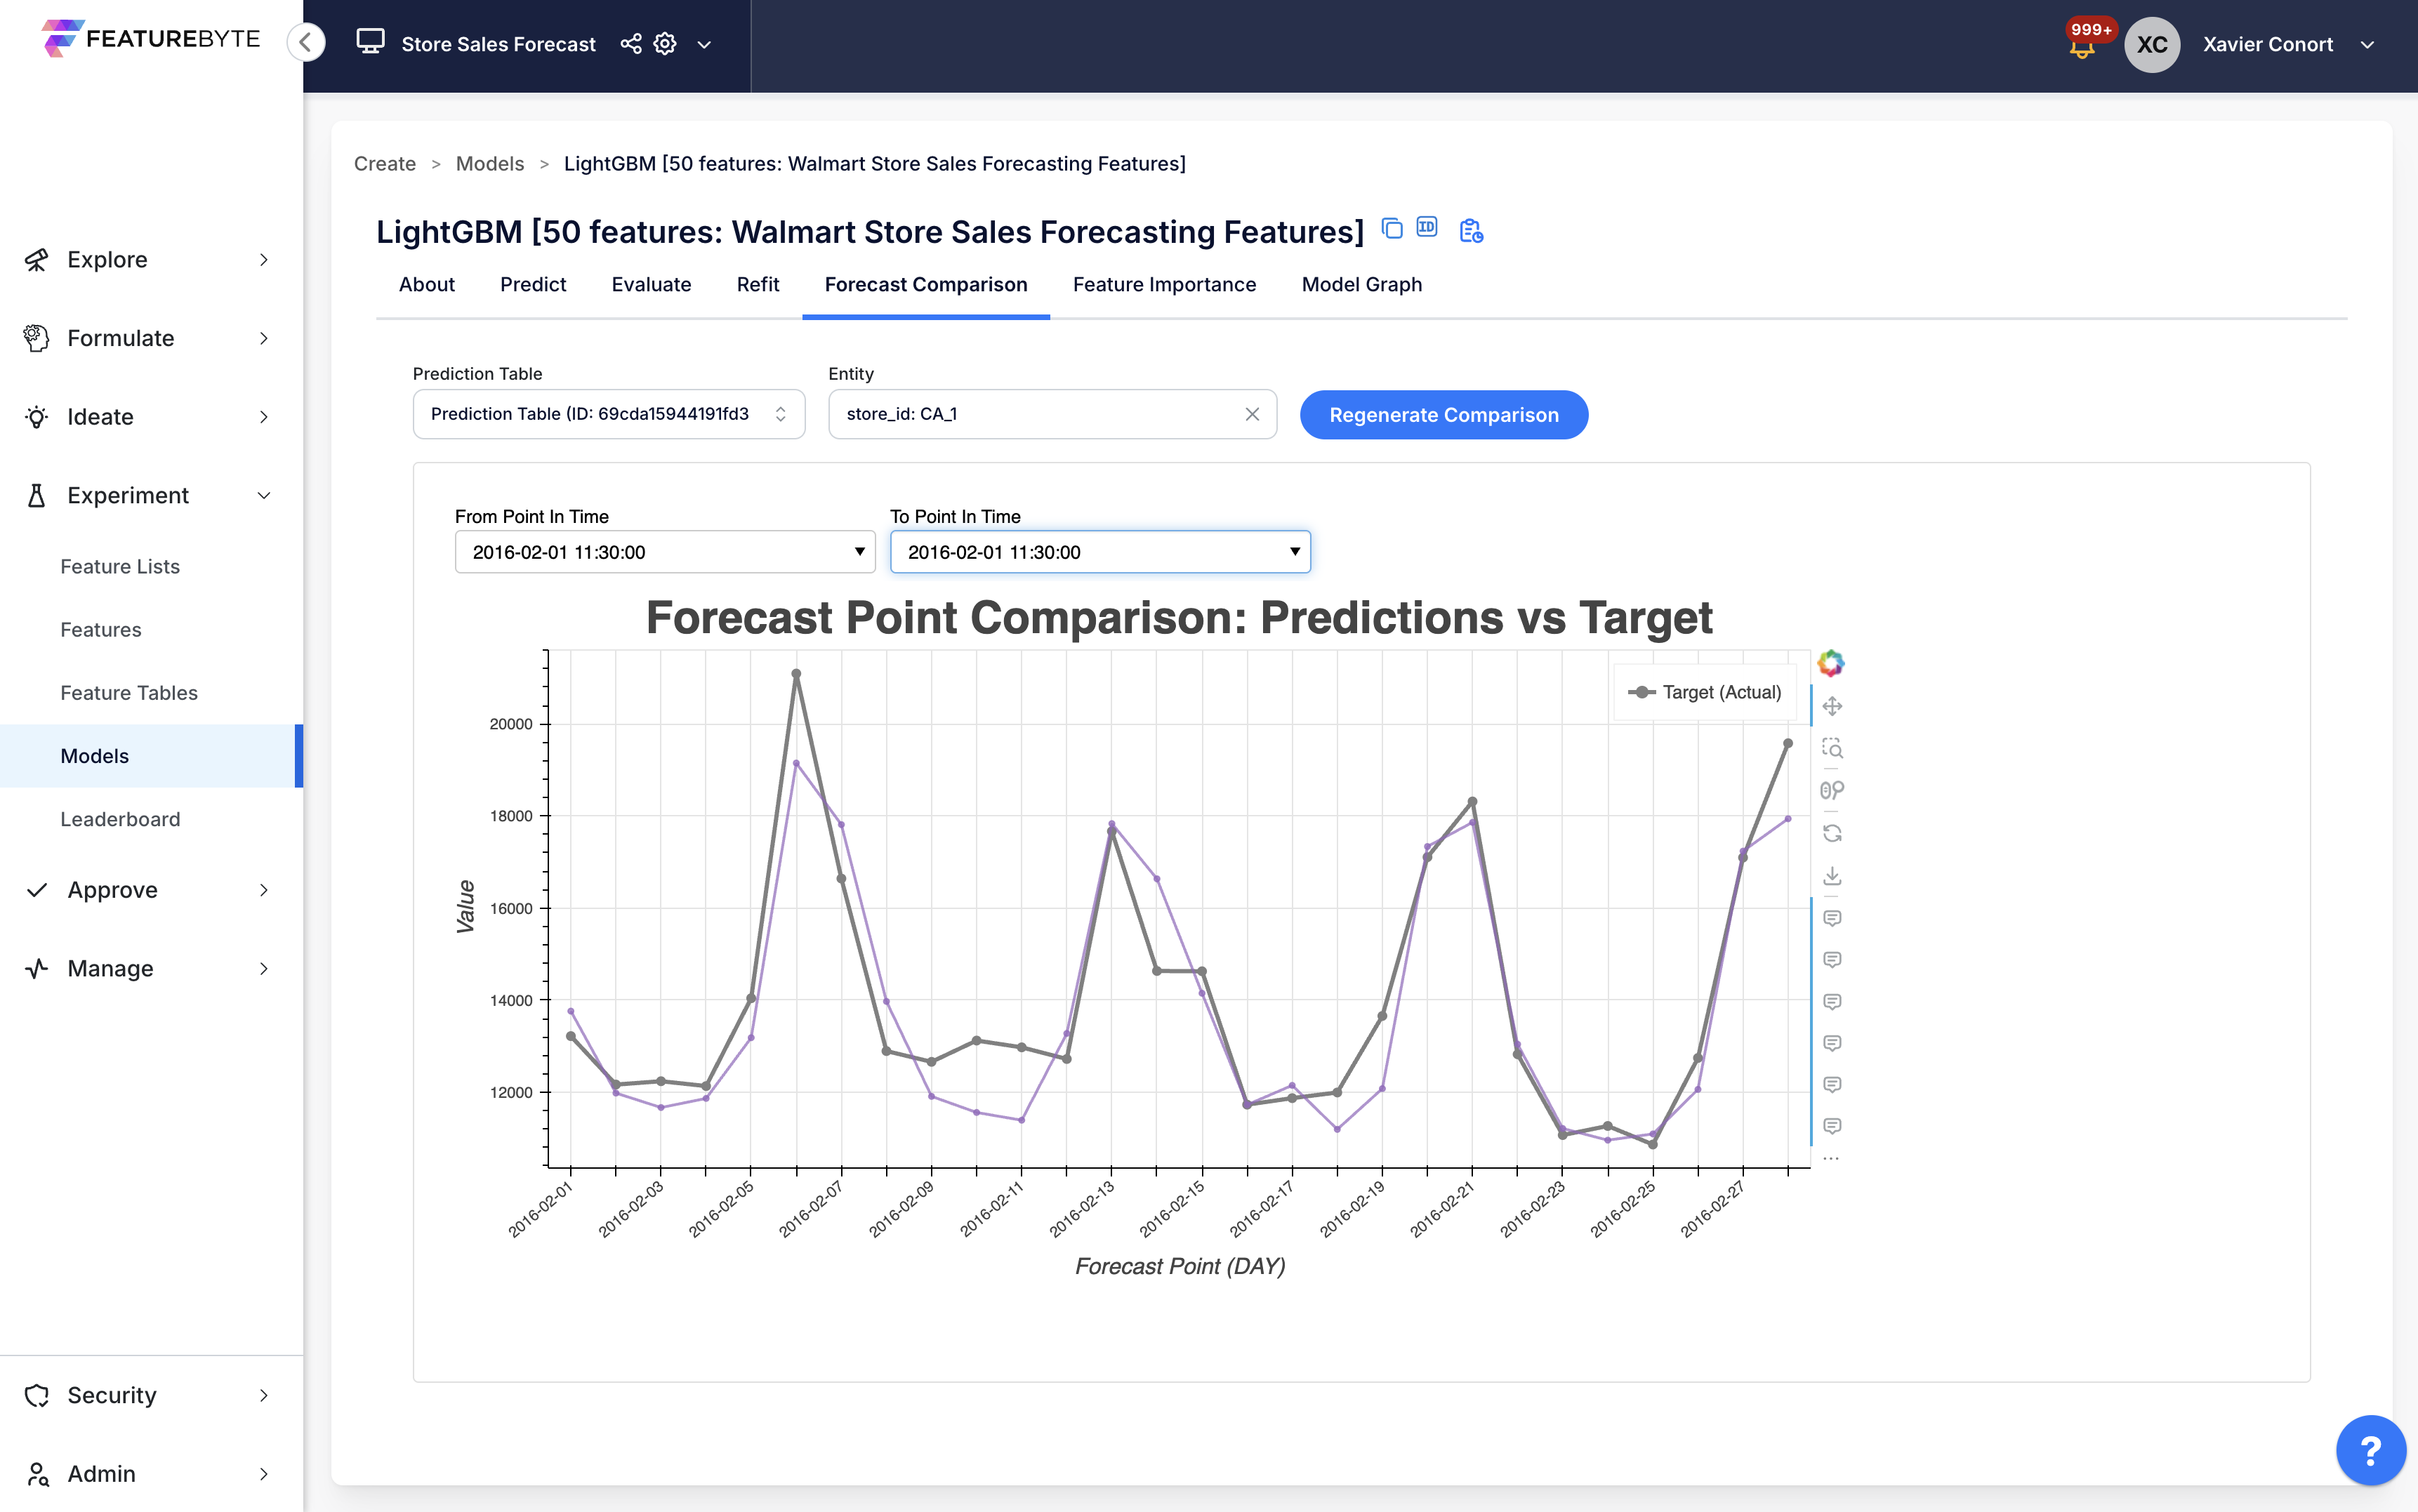Clear the store_id: CA_1 entity selection
Viewport: 2418px width, 1512px height.
click(x=1253, y=413)
